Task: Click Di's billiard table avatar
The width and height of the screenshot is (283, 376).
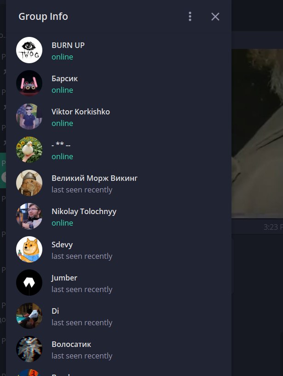Action: tap(29, 316)
